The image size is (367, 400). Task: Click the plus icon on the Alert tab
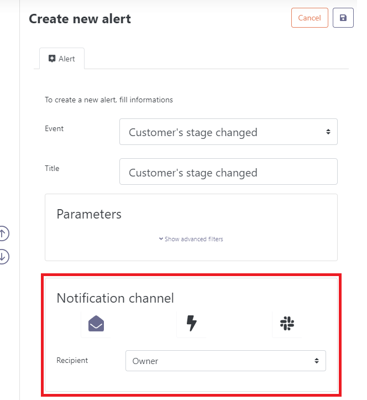[52, 59]
